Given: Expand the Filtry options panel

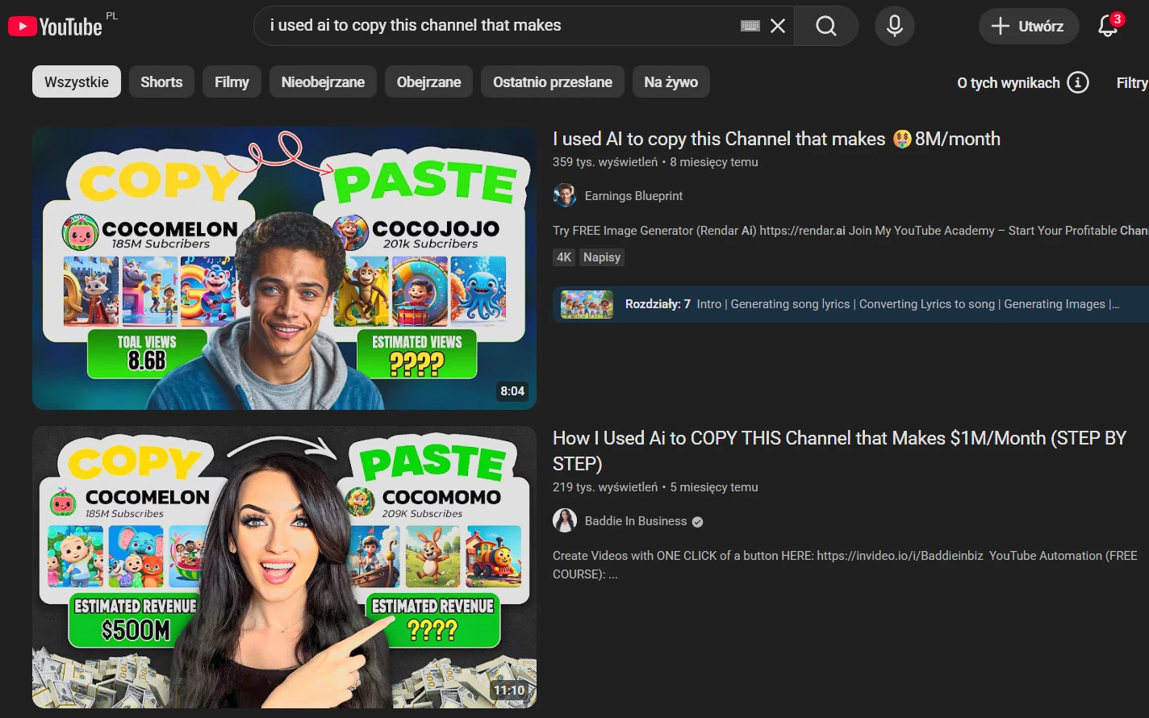Looking at the screenshot, I should click(1131, 82).
